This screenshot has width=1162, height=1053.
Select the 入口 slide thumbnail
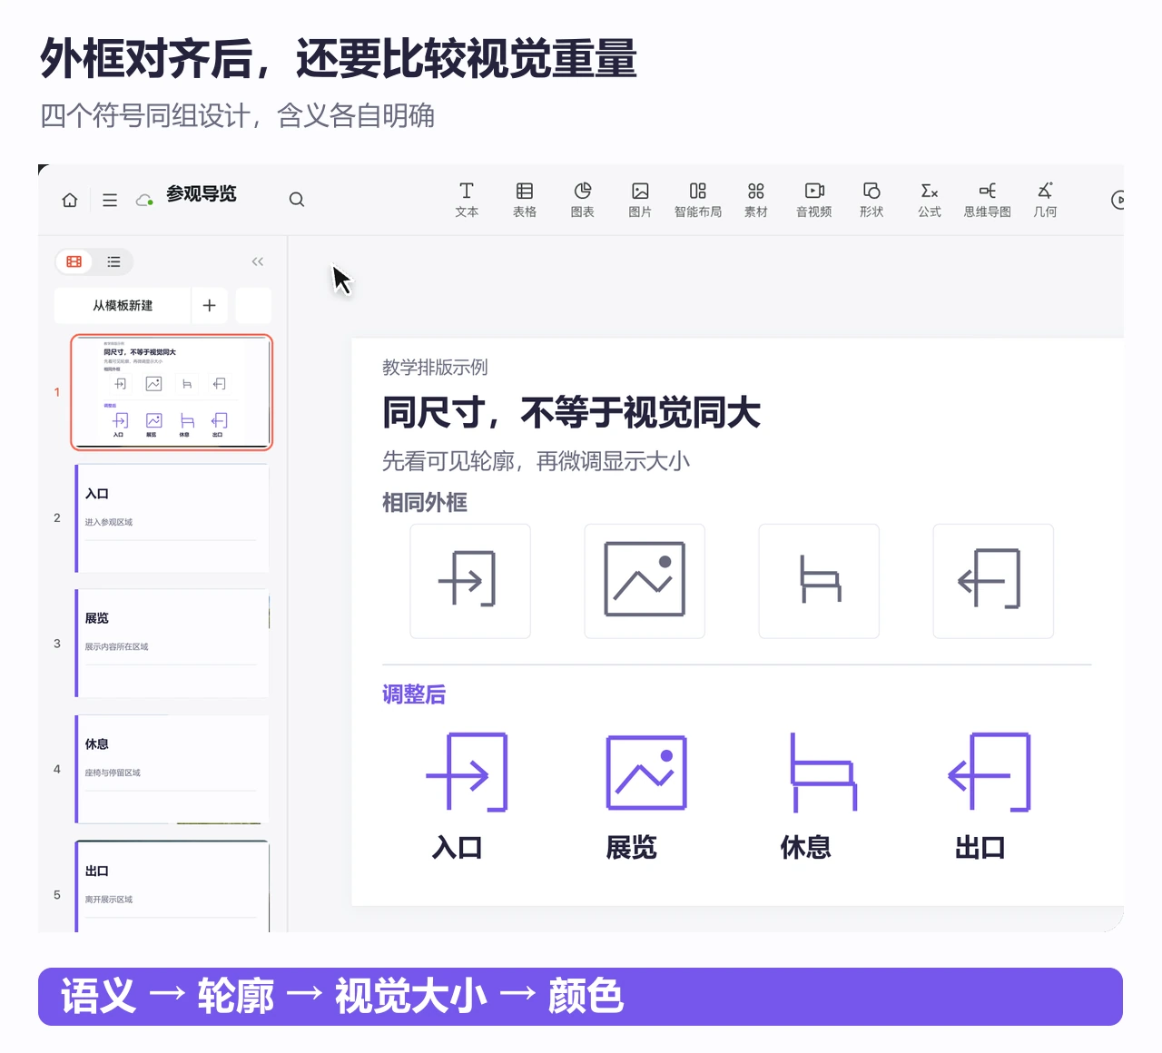[x=172, y=517]
